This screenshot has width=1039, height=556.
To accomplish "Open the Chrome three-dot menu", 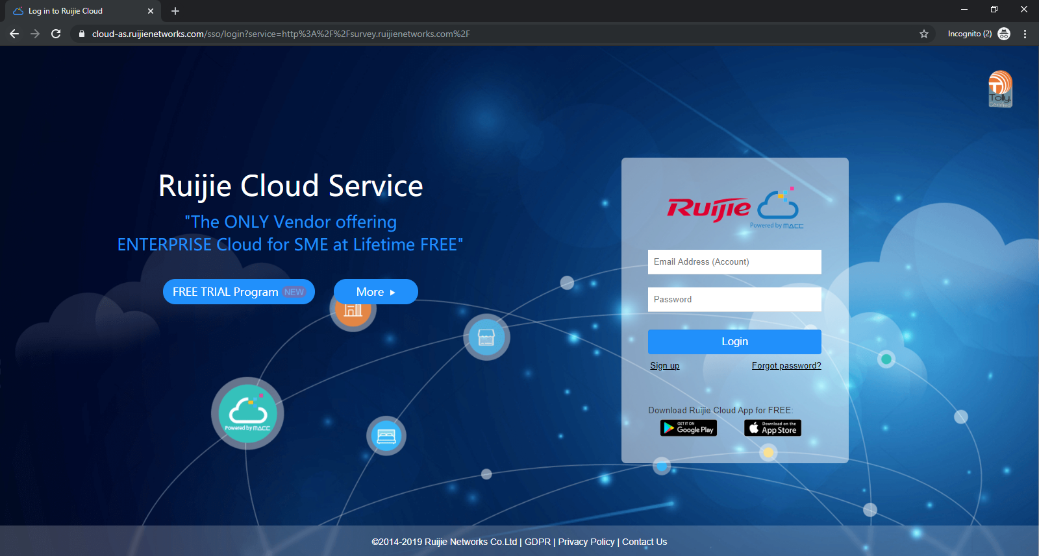I will [x=1025, y=34].
